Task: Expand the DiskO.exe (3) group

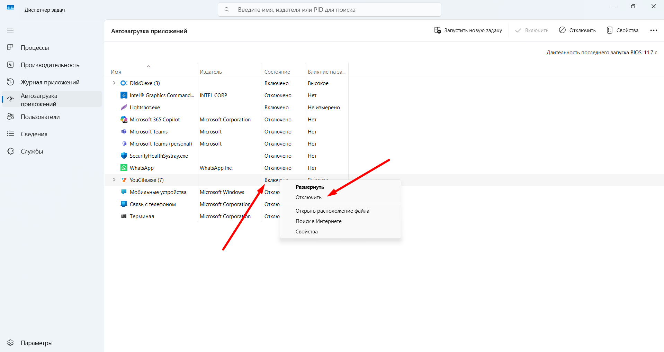Action: [x=114, y=83]
